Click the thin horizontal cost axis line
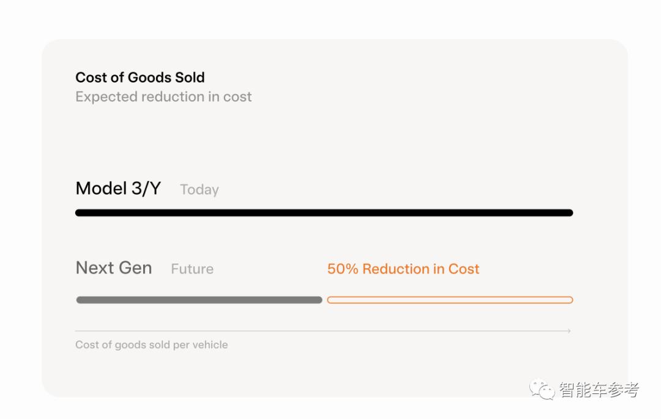The width and height of the screenshot is (661, 419). [318, 331]
